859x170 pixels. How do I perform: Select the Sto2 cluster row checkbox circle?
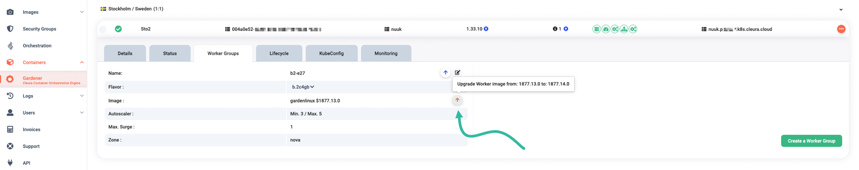(x=103, y=29)
